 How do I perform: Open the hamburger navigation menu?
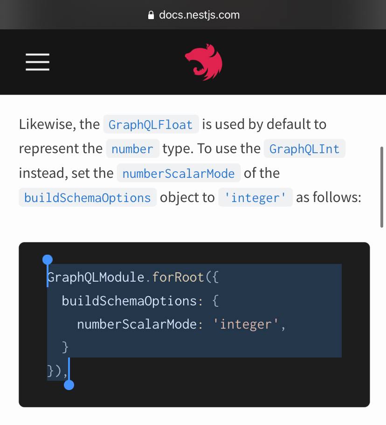[x=37, y=62]
